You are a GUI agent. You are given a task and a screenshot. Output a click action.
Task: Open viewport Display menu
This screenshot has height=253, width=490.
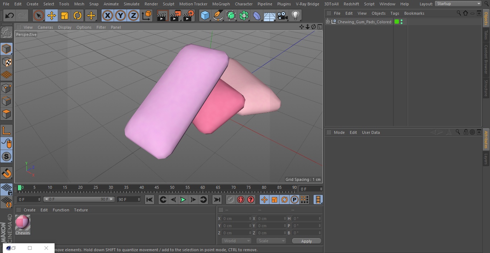click(x=65, y=27)
